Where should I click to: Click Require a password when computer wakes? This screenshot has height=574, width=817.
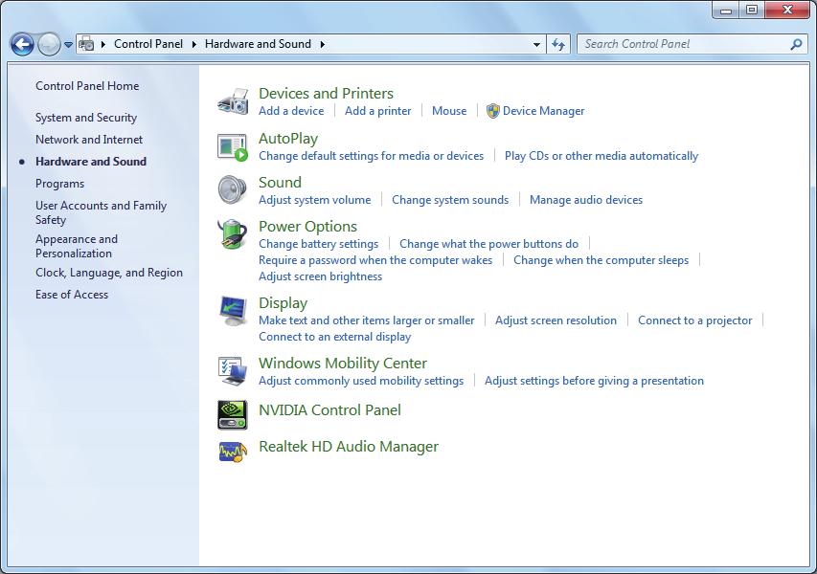[x=375, y=260]
